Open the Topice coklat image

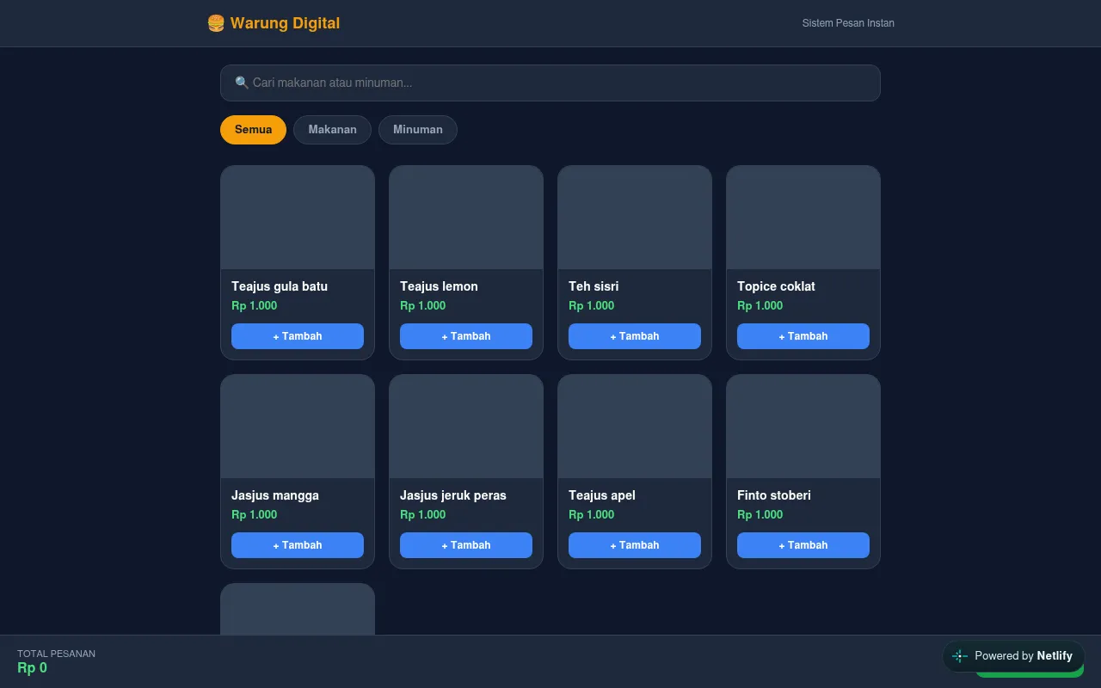click(803, 218)
